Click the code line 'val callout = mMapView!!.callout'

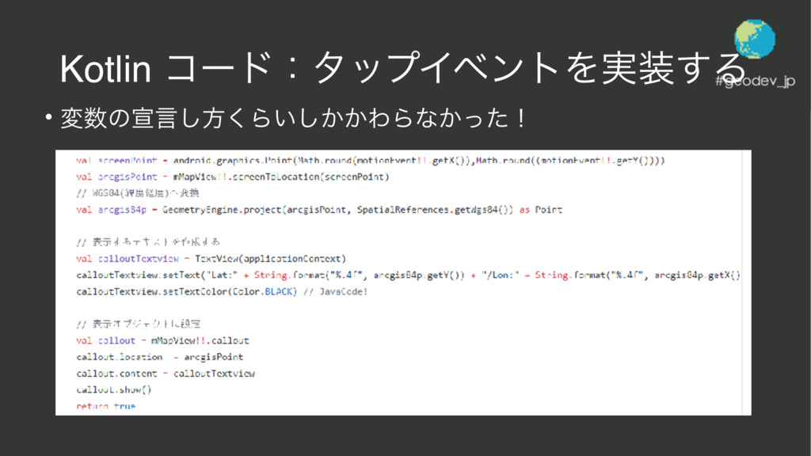pos(162,340)
